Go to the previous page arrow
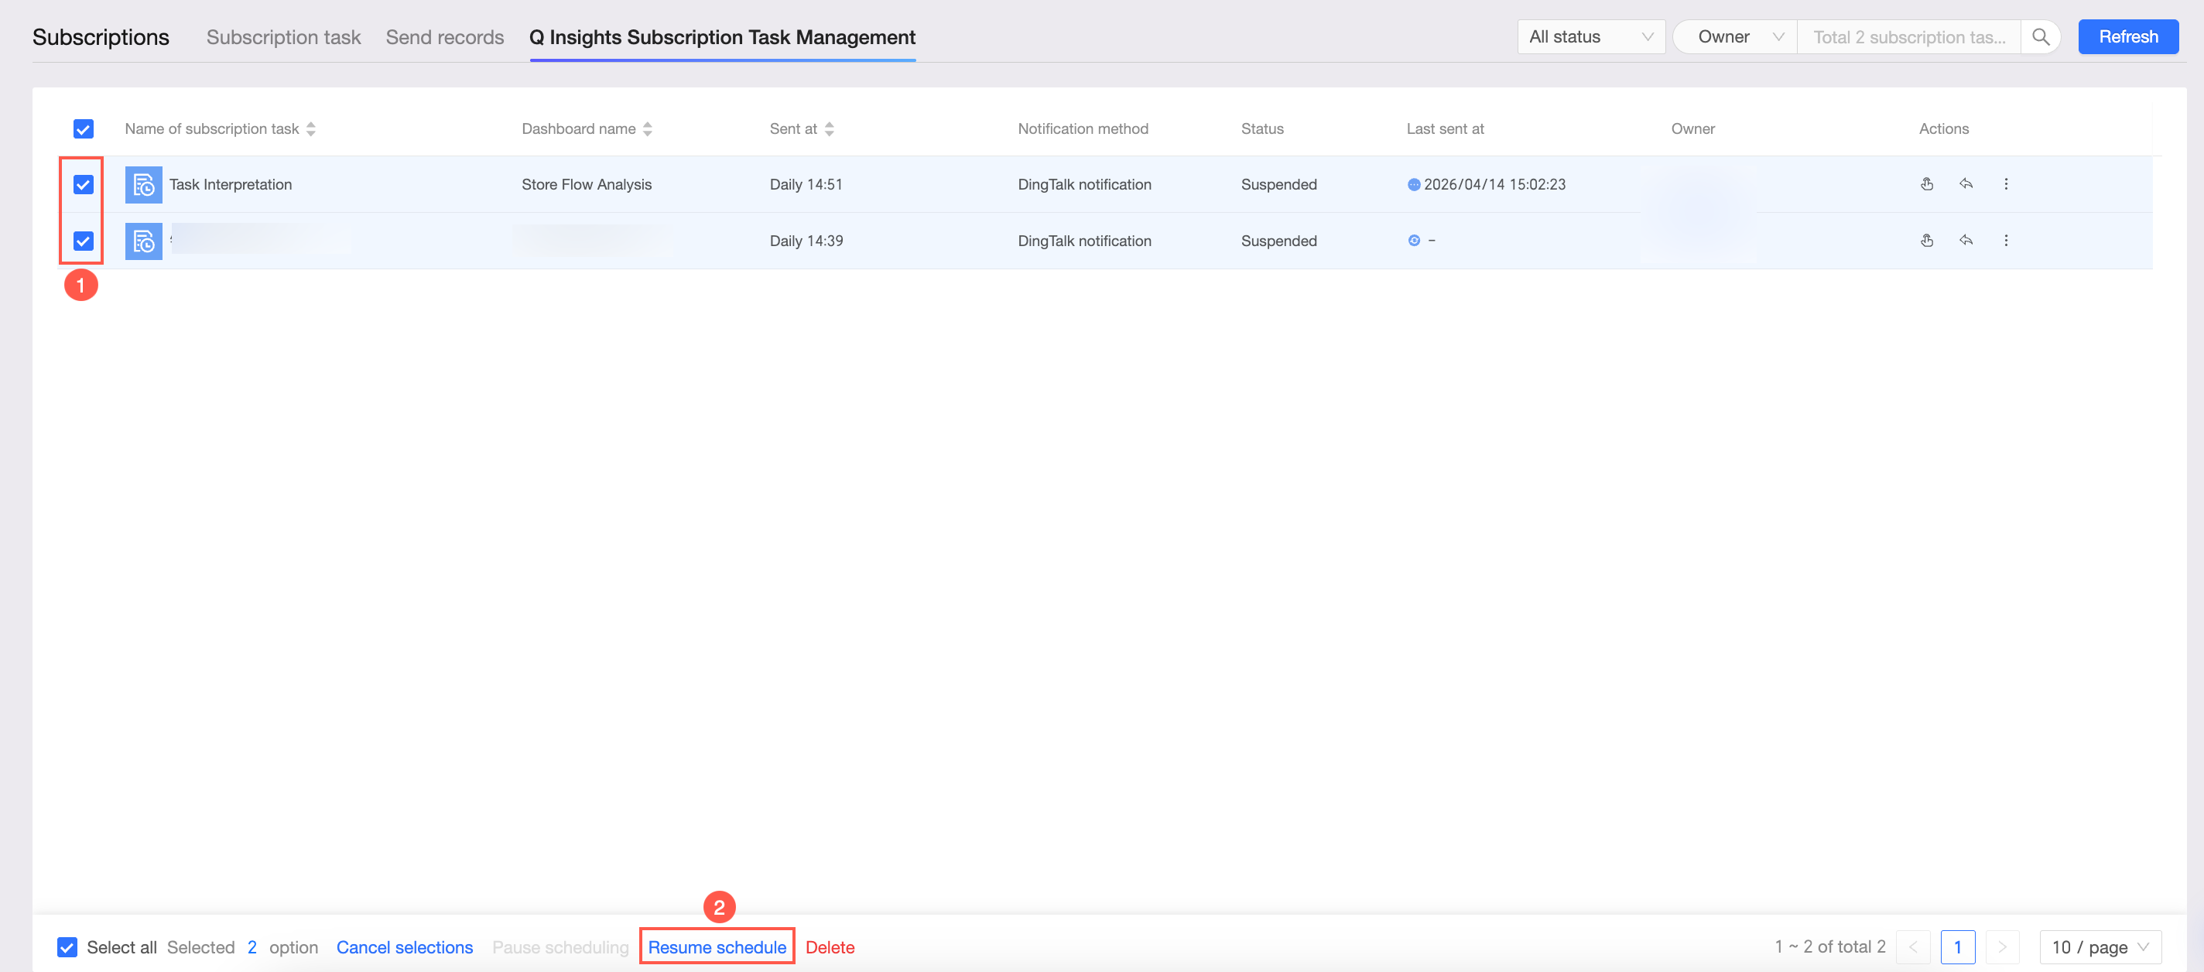Viewport: 2204px width, 972px height. point(1913,947)
